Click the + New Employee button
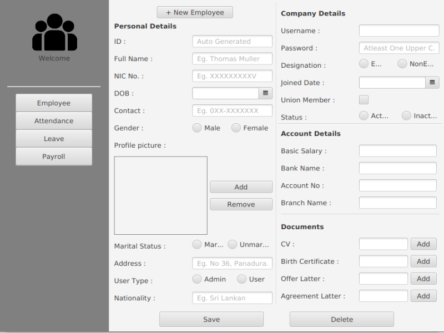The height and width of the screenshot is (333, 444). (x=195, y=12)
